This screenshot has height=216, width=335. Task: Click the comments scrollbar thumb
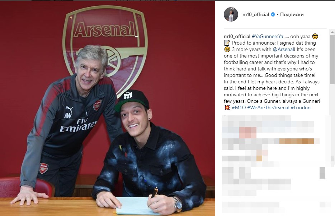pyautogui.click(x=332, y=59)
